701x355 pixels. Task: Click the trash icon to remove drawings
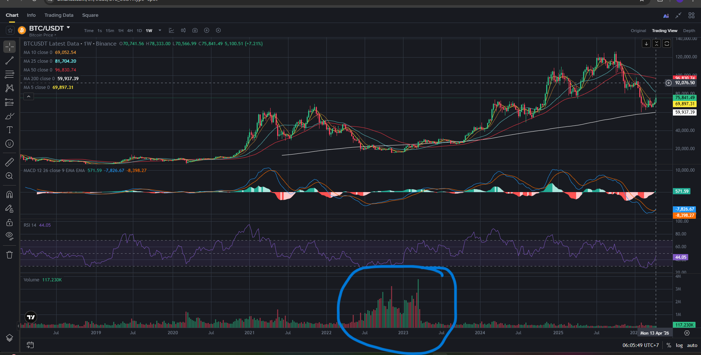tap(9, 255)
